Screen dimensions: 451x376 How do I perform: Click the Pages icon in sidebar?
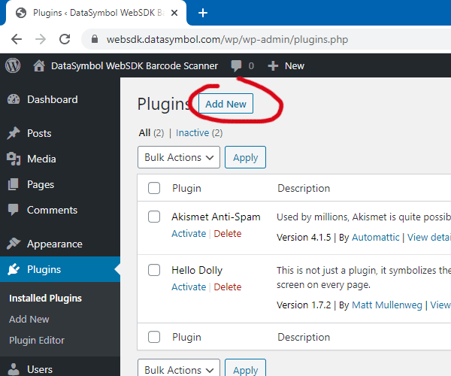click(14, 184)
